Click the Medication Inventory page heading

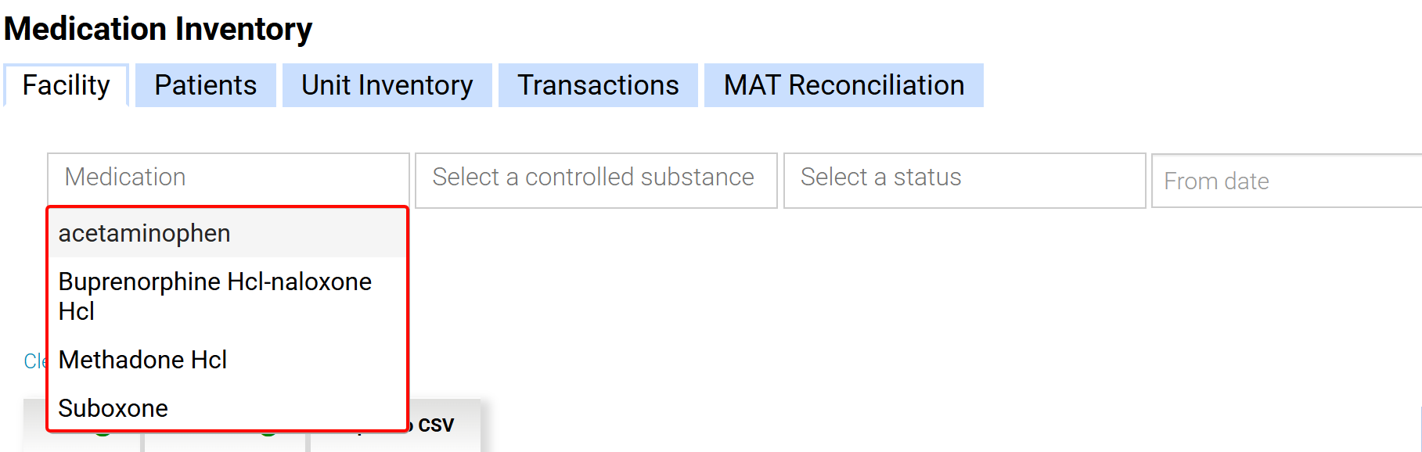(x=158, y=29)
